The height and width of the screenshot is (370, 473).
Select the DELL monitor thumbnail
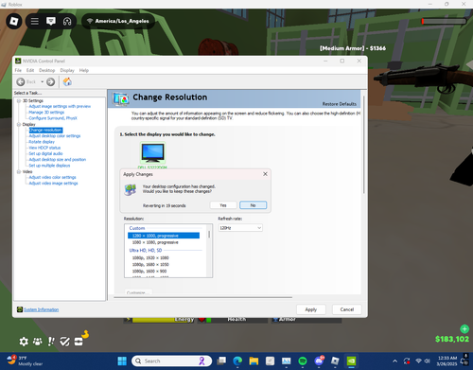[152, 152]
